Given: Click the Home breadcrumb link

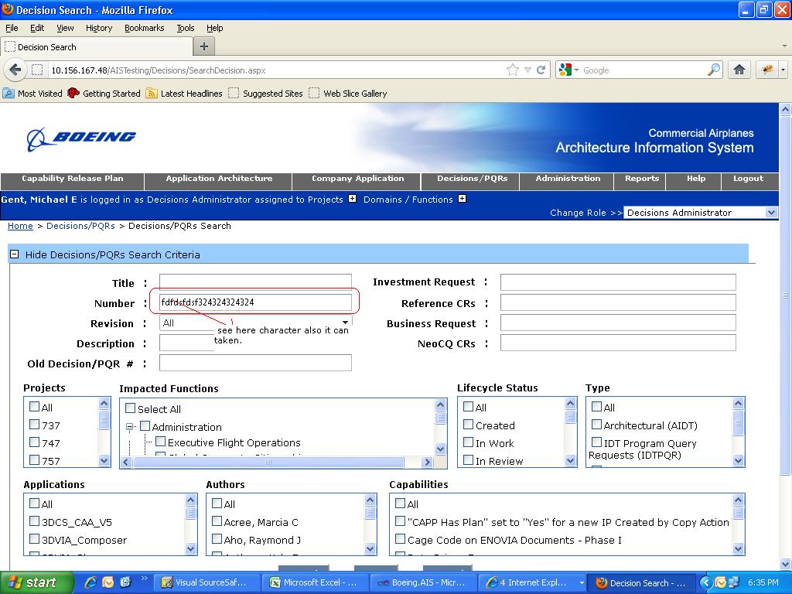Looking at the screenshot, I should tap(20, 226).
